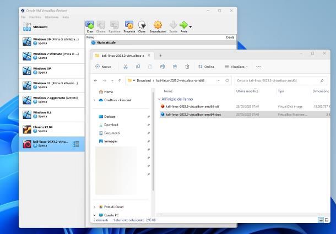Screen dimensions: 336x234
Task: Click the Crea snapshot icon in VirtualBox
Action: tap(90, 25)
